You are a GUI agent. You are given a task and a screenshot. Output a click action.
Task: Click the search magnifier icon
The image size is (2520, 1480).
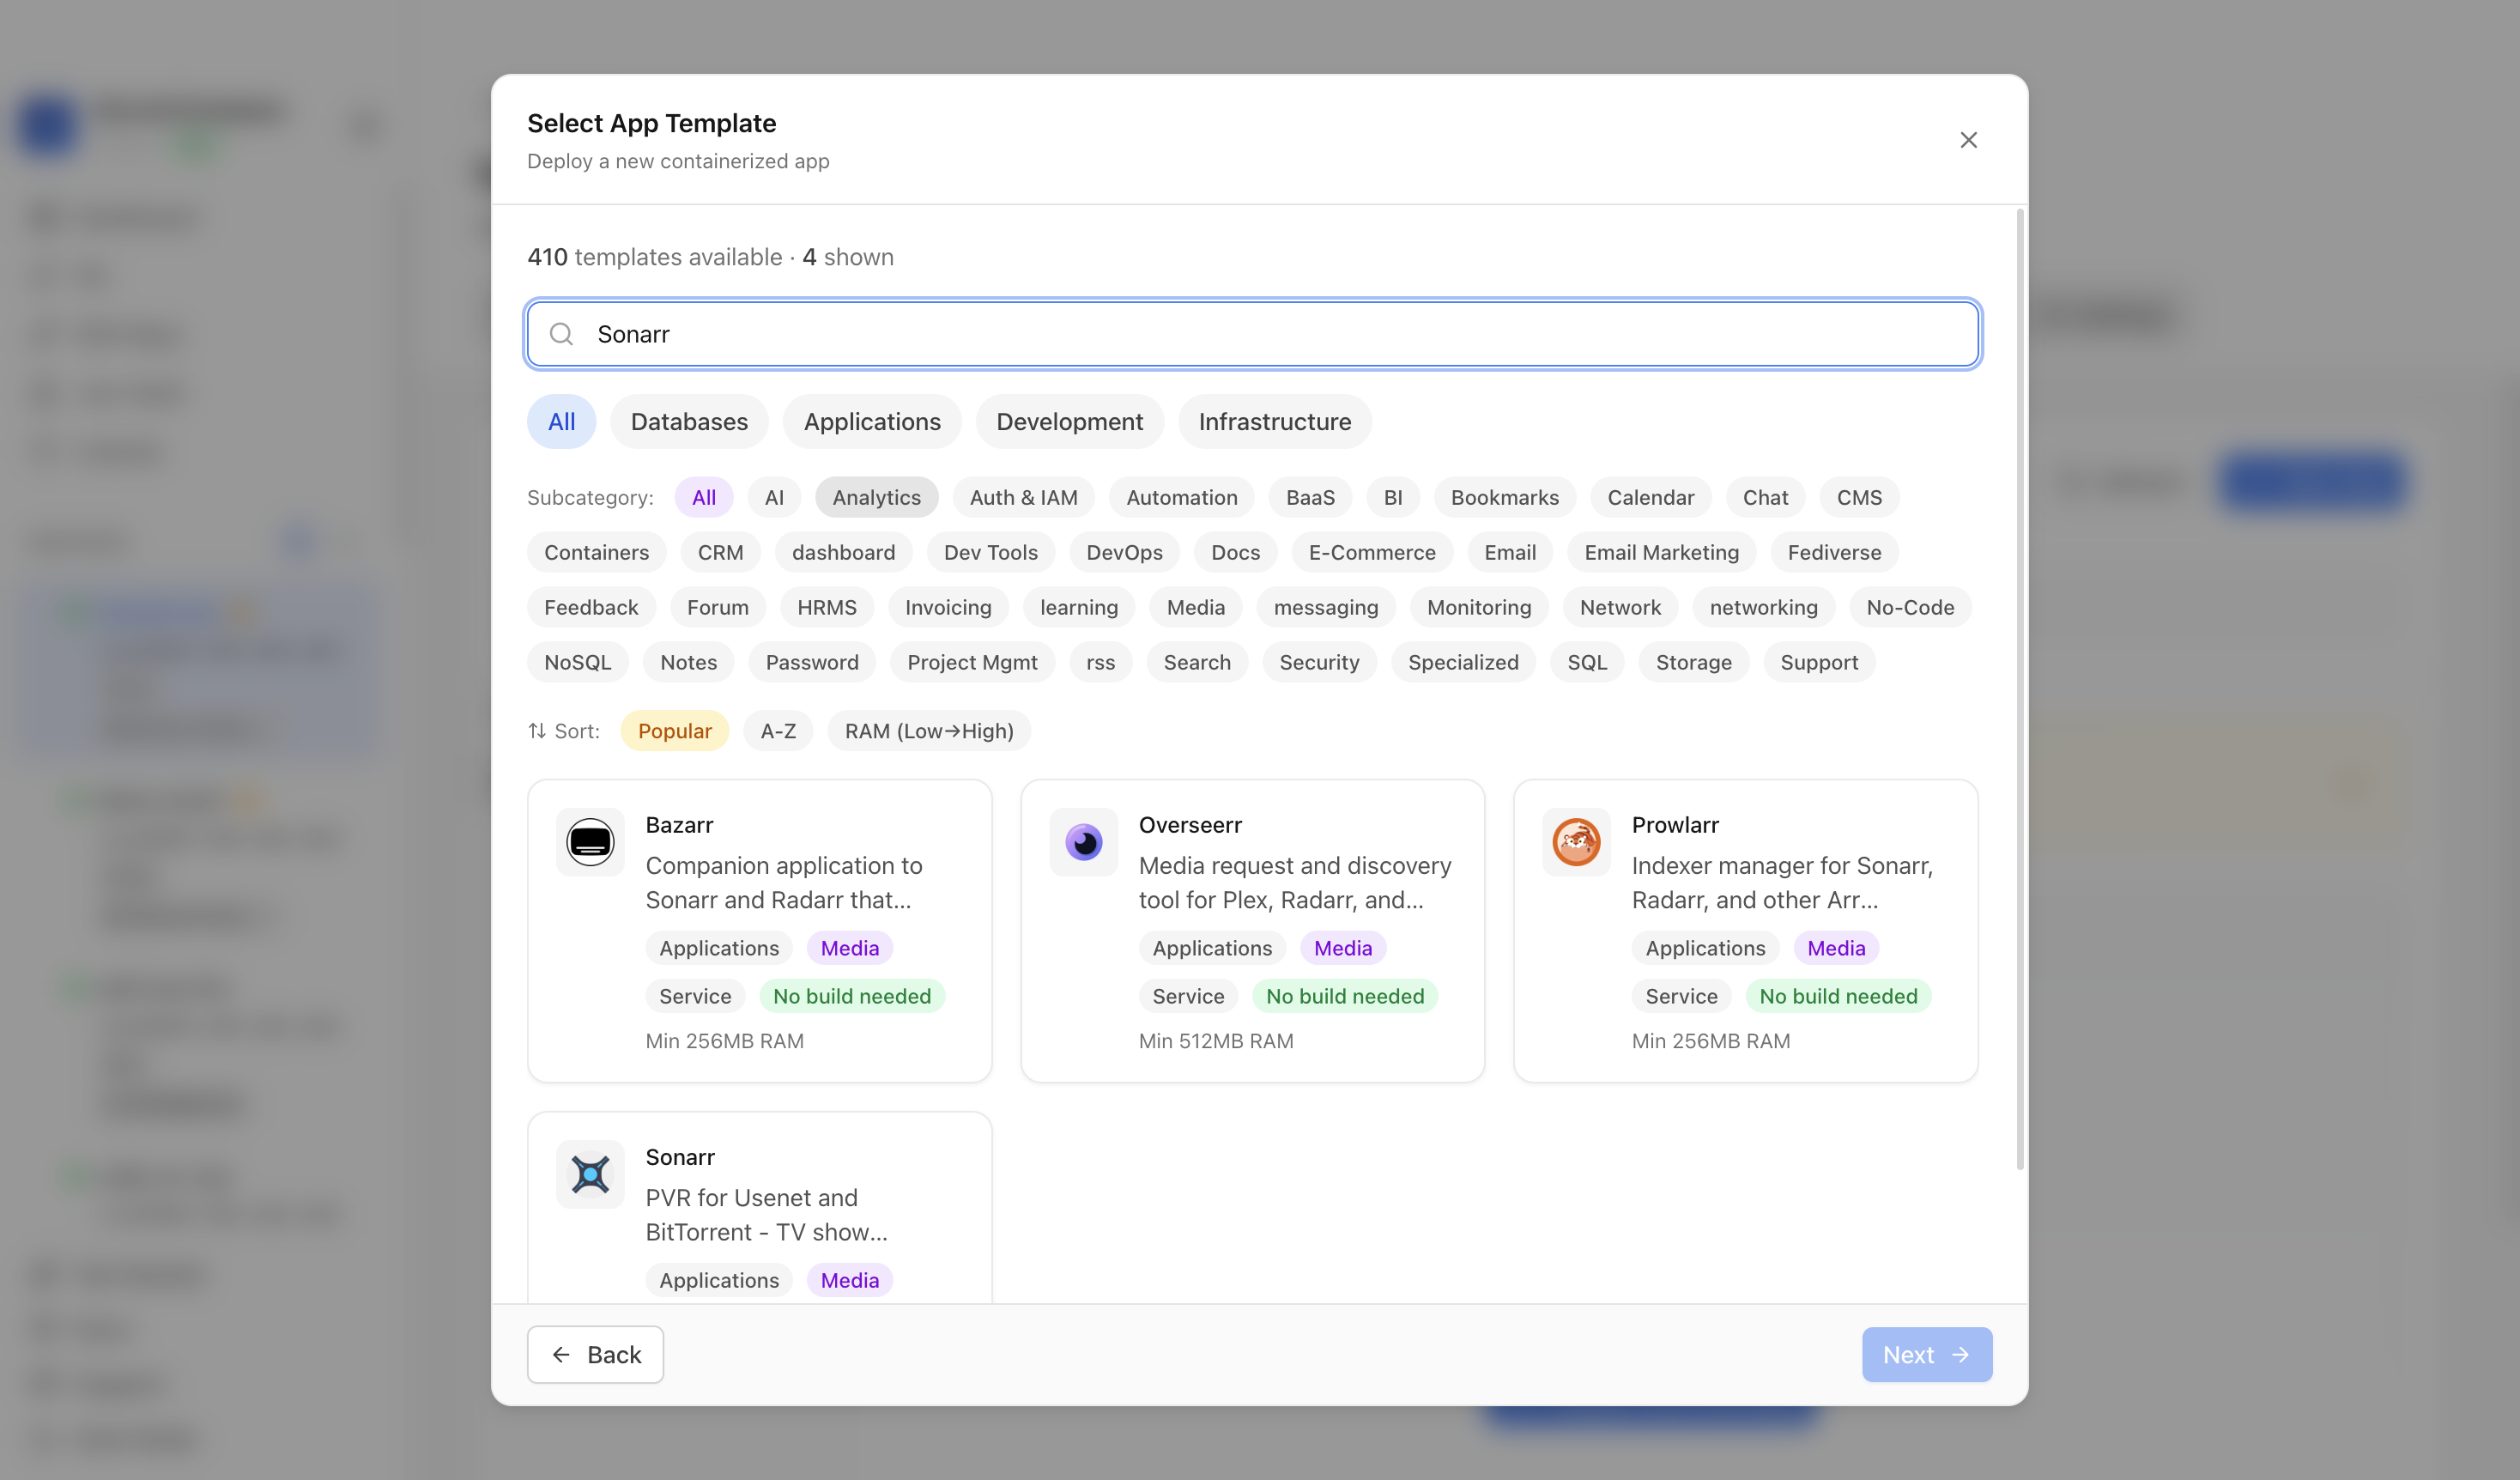(562, 334)
